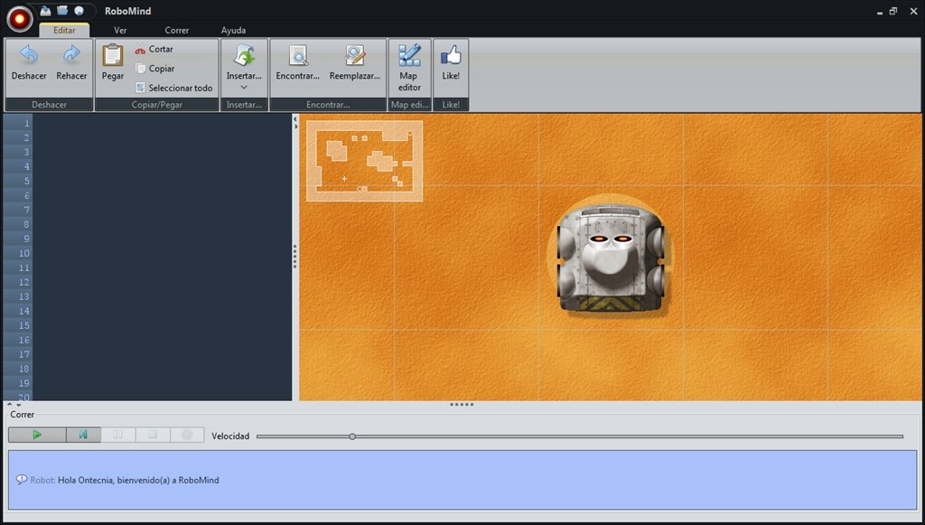Close the RoboMind window

[913, 11]
